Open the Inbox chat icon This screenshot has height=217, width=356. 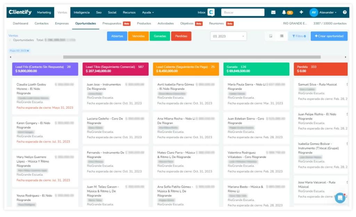211,12
